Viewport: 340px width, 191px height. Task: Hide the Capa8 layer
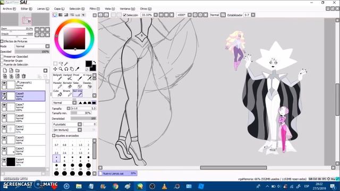tap(4, 116)
